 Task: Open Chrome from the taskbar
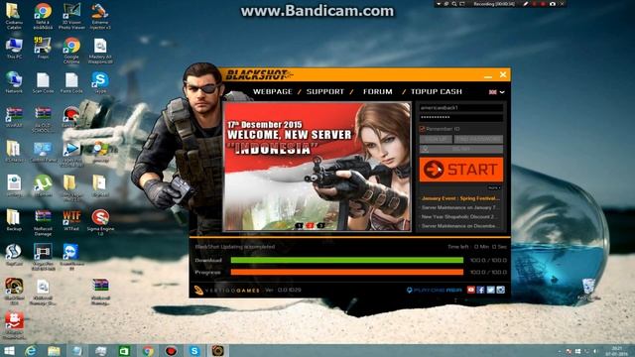[x=148, y=350]
